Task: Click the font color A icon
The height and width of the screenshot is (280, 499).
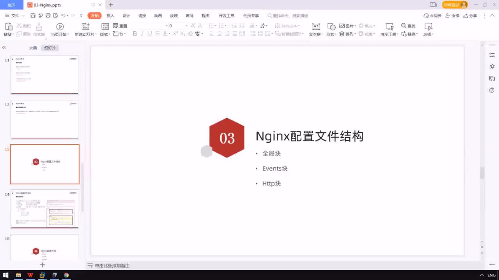Action: click(165, 34)
